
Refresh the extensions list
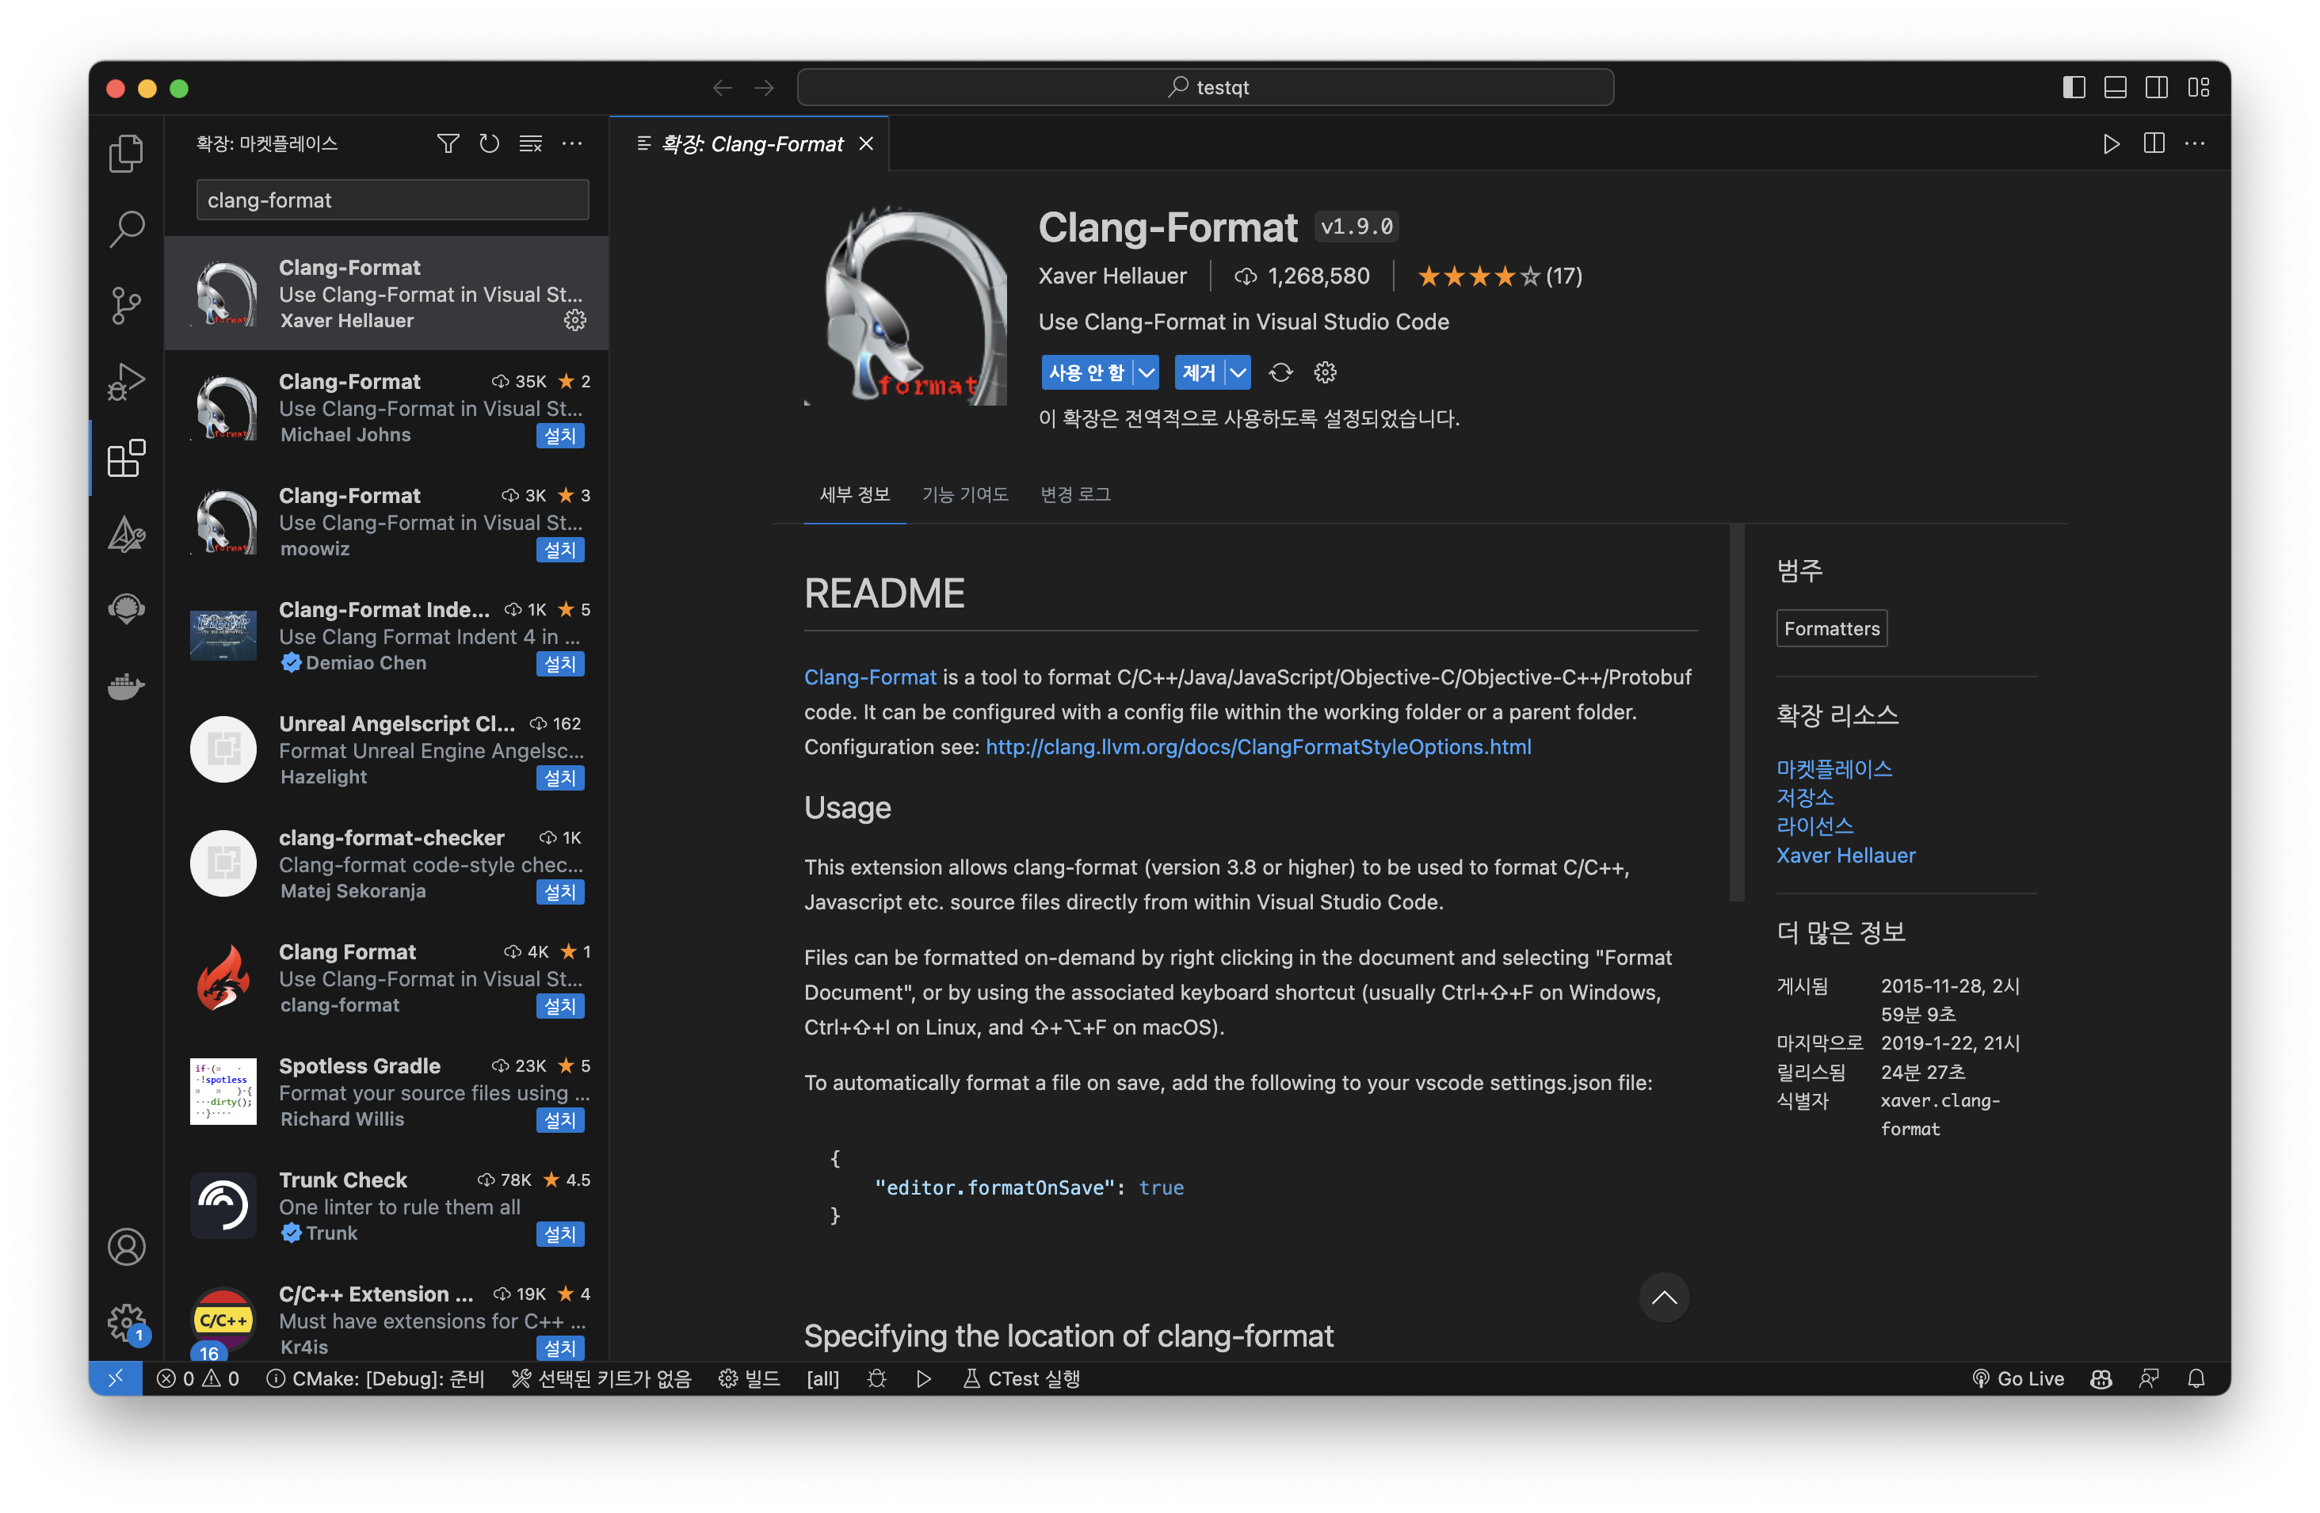pyautogui.click(x=488, y=143)
